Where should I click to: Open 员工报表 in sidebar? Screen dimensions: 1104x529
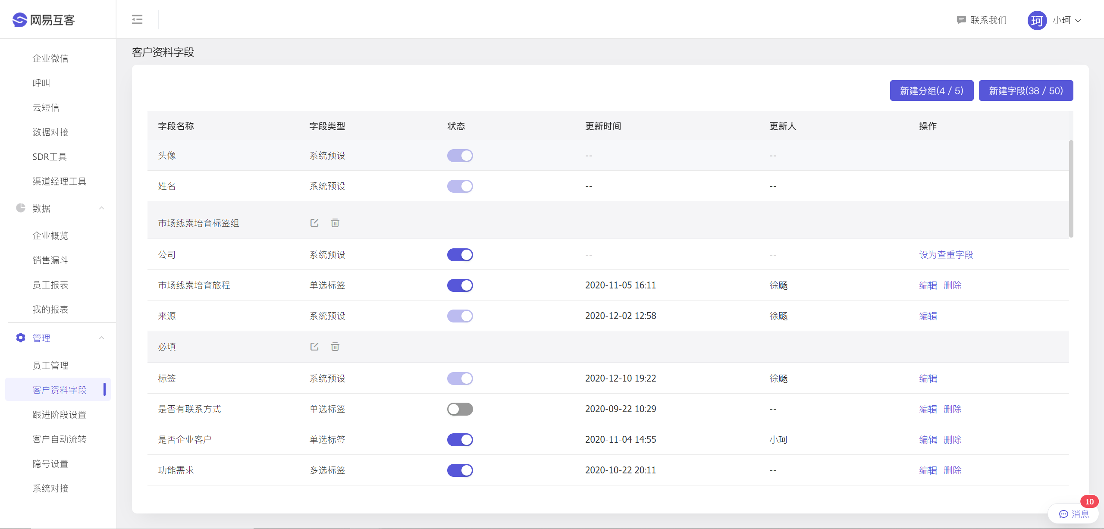(x=50, y=285)
